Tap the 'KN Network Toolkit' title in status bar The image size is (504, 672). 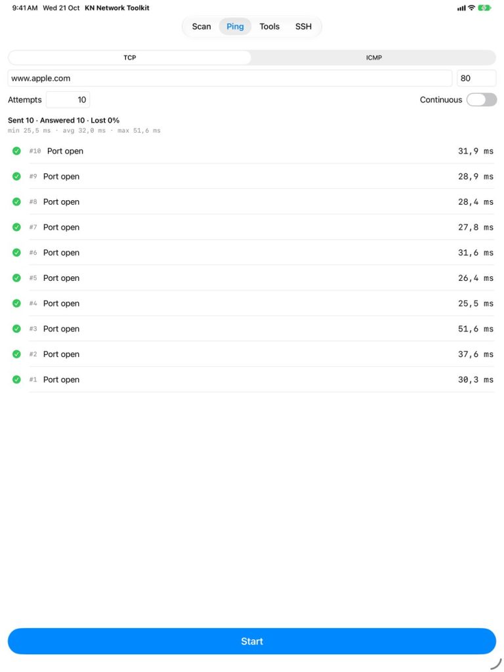tap(117, 8)
